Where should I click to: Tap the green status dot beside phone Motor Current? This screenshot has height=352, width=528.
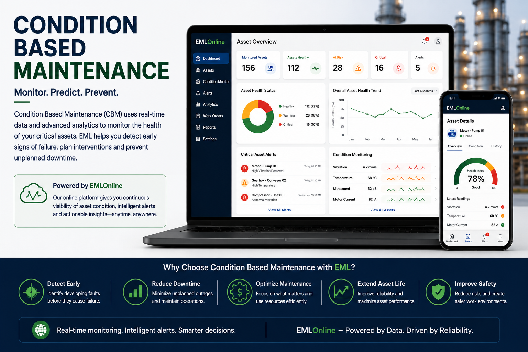tap(503, 225)
